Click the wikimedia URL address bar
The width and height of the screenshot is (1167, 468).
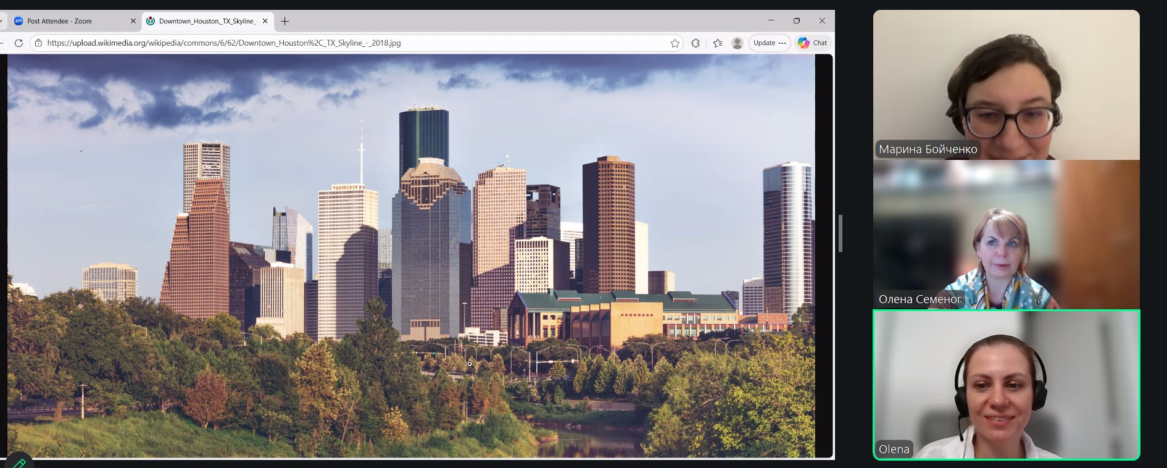click(352, 43)
